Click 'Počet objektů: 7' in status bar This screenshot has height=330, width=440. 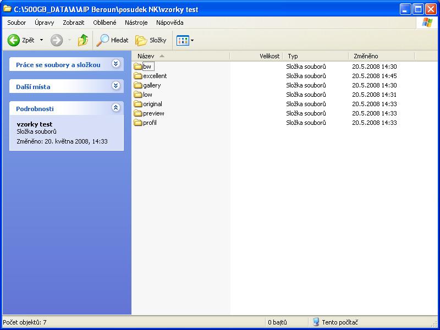(24, 322)
